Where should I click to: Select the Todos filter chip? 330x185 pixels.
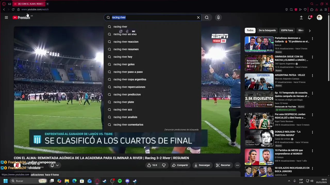(x=250, y=30)
